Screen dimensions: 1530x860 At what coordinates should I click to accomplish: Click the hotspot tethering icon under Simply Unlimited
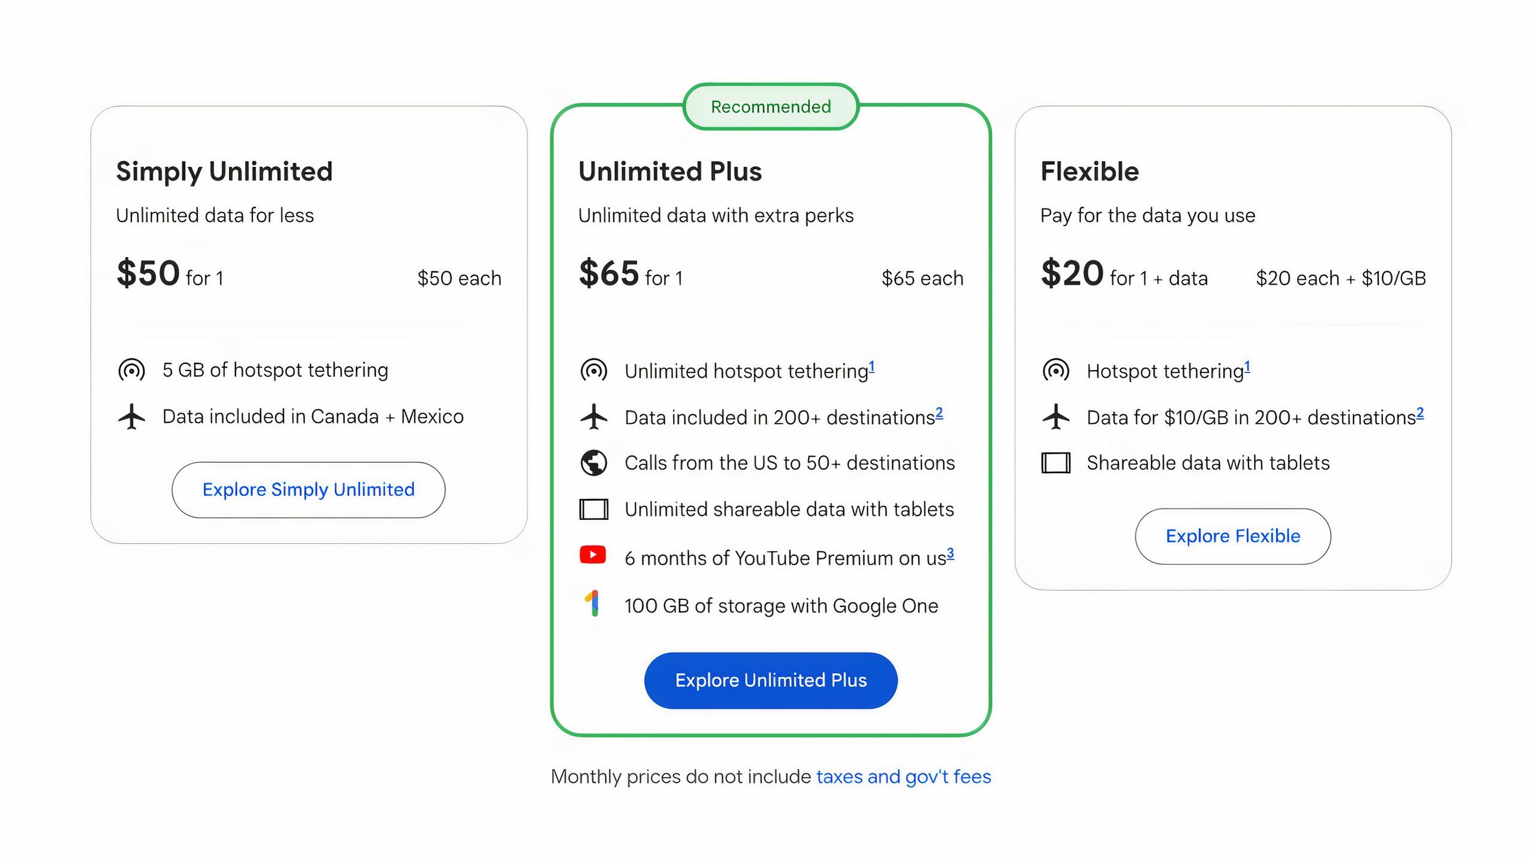[131, 370]
